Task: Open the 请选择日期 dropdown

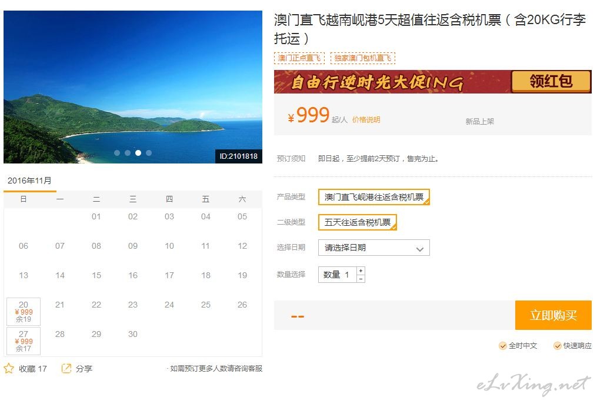Action: point(374,248)
